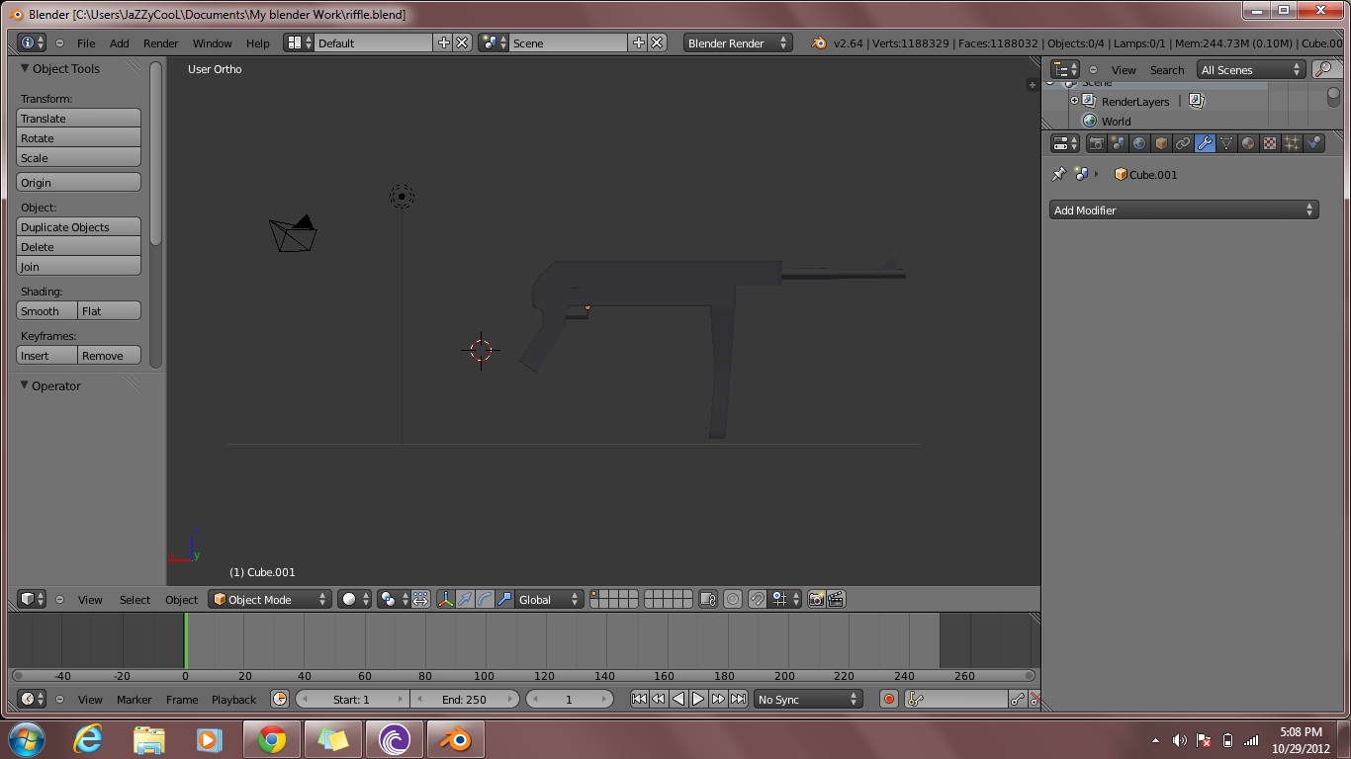
Task: Select the scale manipulator icon
Action: [504, 599]
